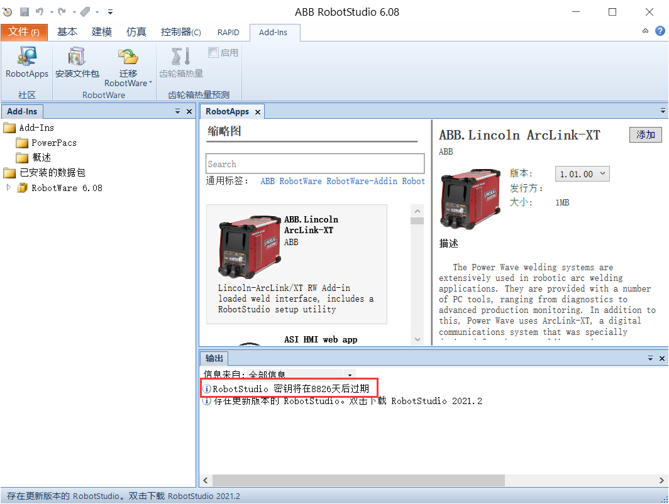Open the quick access toolbar customize dropdown
This screenshot has width=669, height=504.
click(110, 12)
